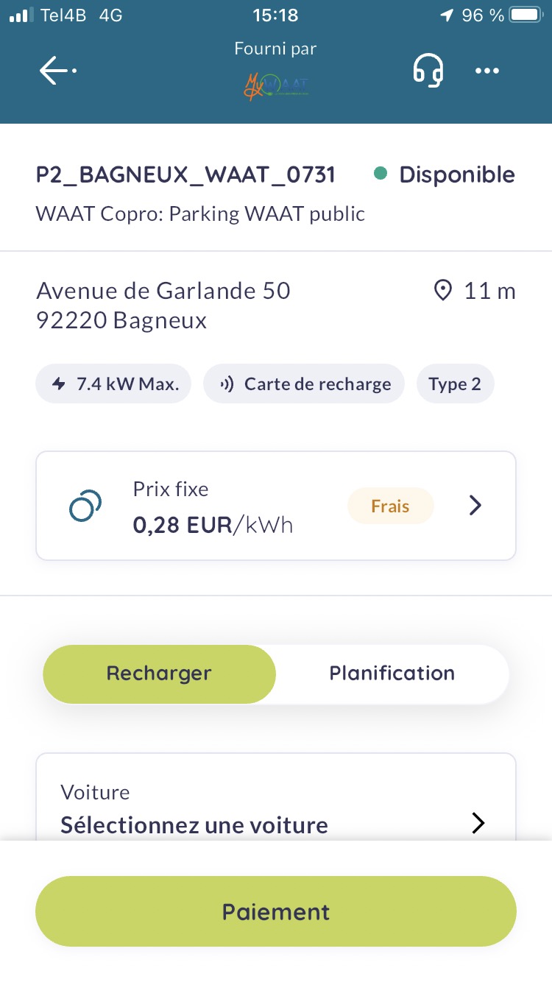Open the Sélectionnez une voiture selector
The image size is (552, 982).
pyautogui.click(x=194, y=824)
